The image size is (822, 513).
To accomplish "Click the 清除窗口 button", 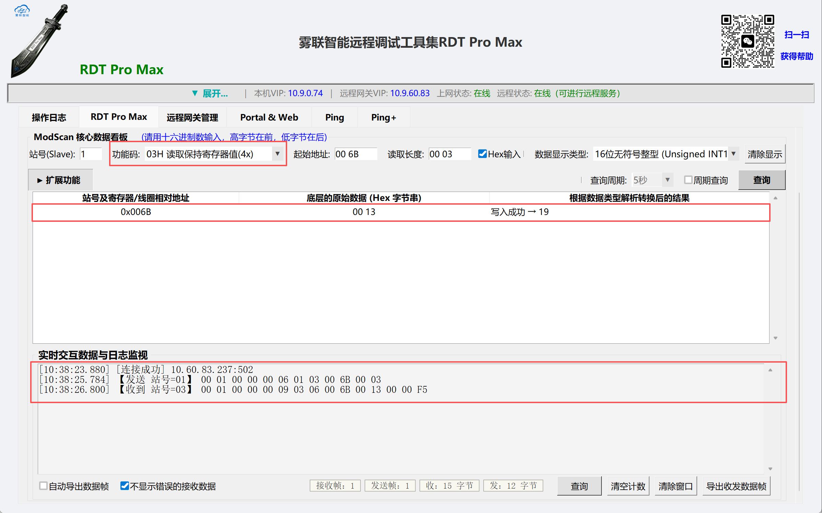I will click(676, 486).
